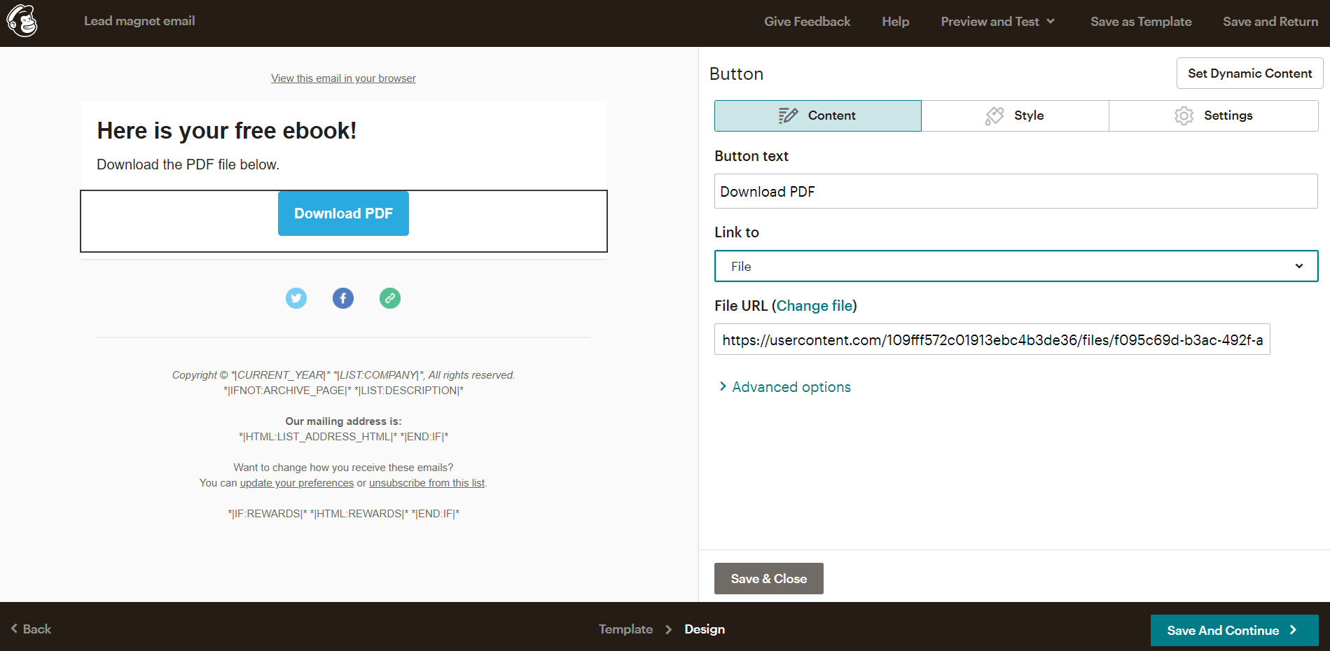Click Set Dynamic Content button
This screenshot has height=651, width=1330.
tap(1249, 73)
